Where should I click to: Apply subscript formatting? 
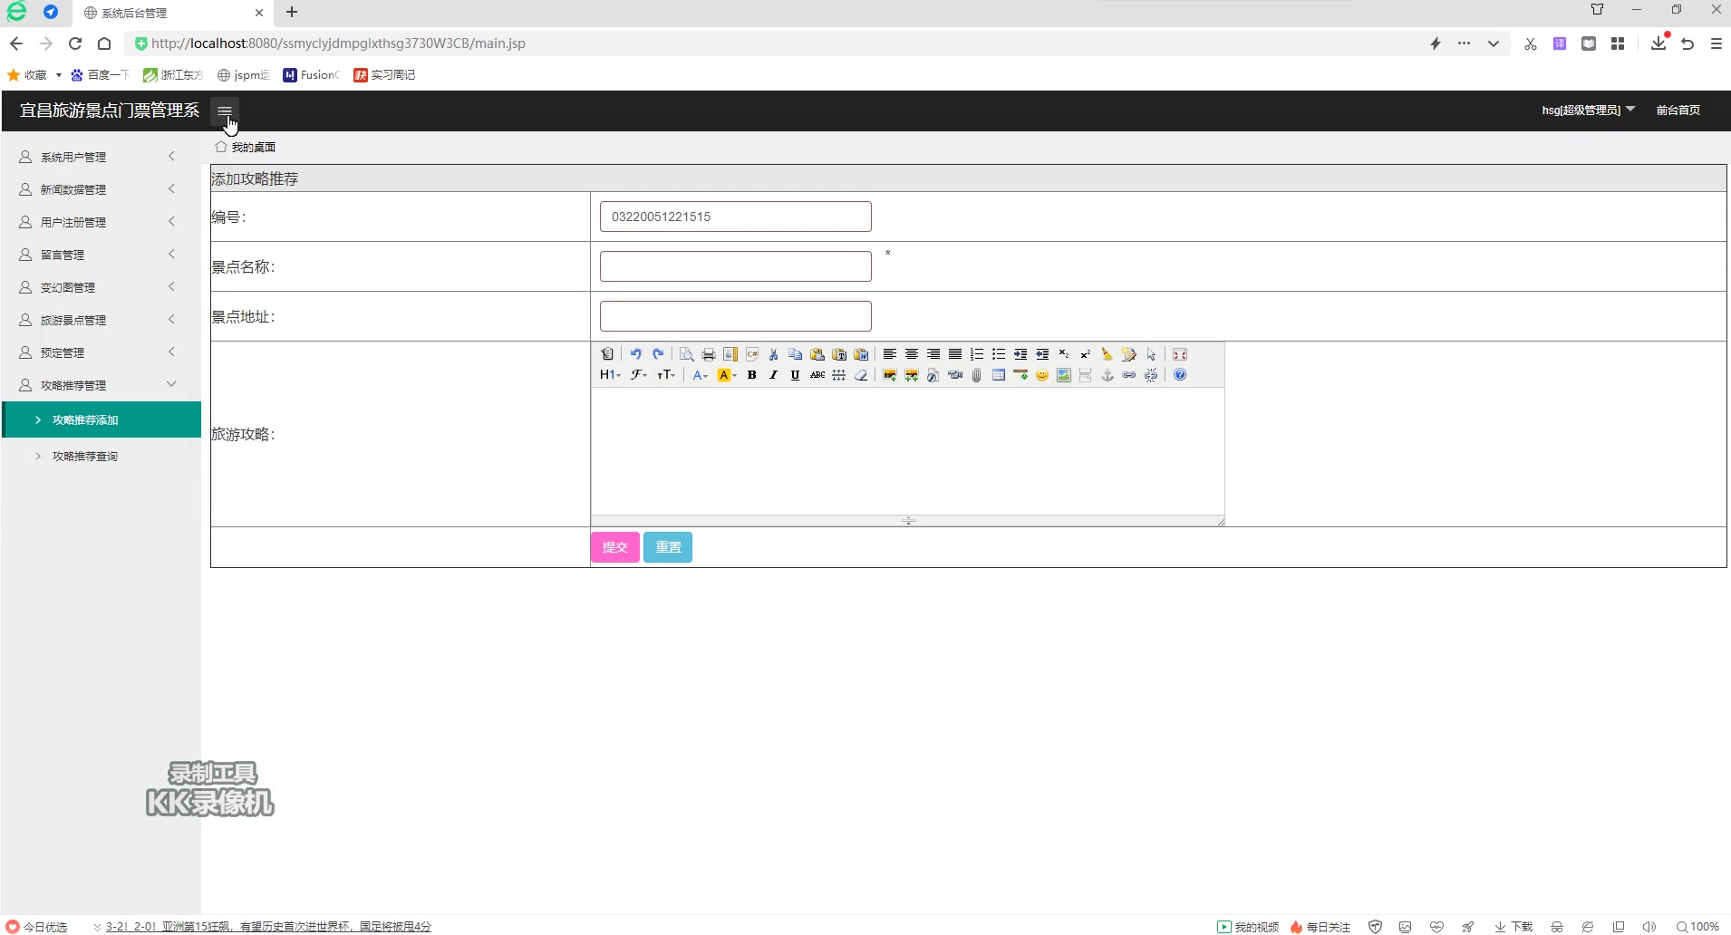(x=1064, y=354)
